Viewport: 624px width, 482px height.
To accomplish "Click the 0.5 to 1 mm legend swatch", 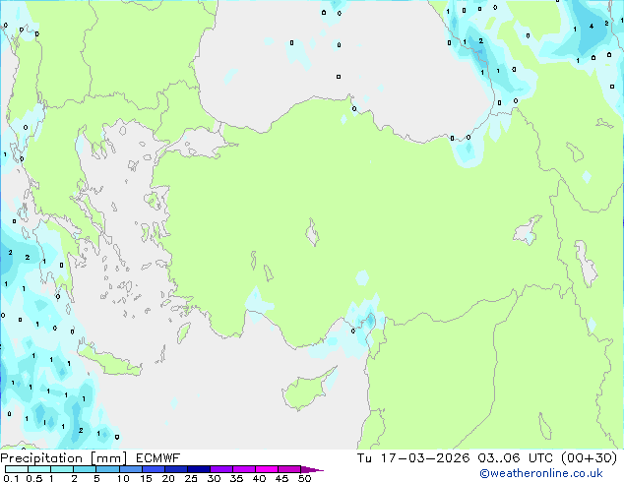I will pos(39,469).
